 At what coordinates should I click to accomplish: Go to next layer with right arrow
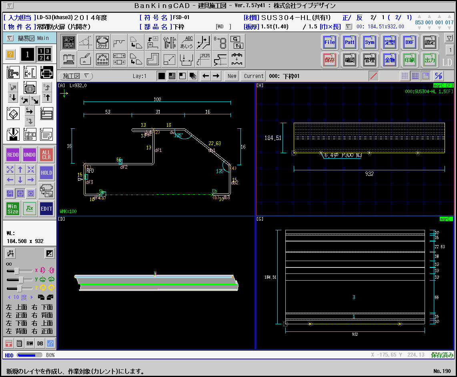[216, 76]
